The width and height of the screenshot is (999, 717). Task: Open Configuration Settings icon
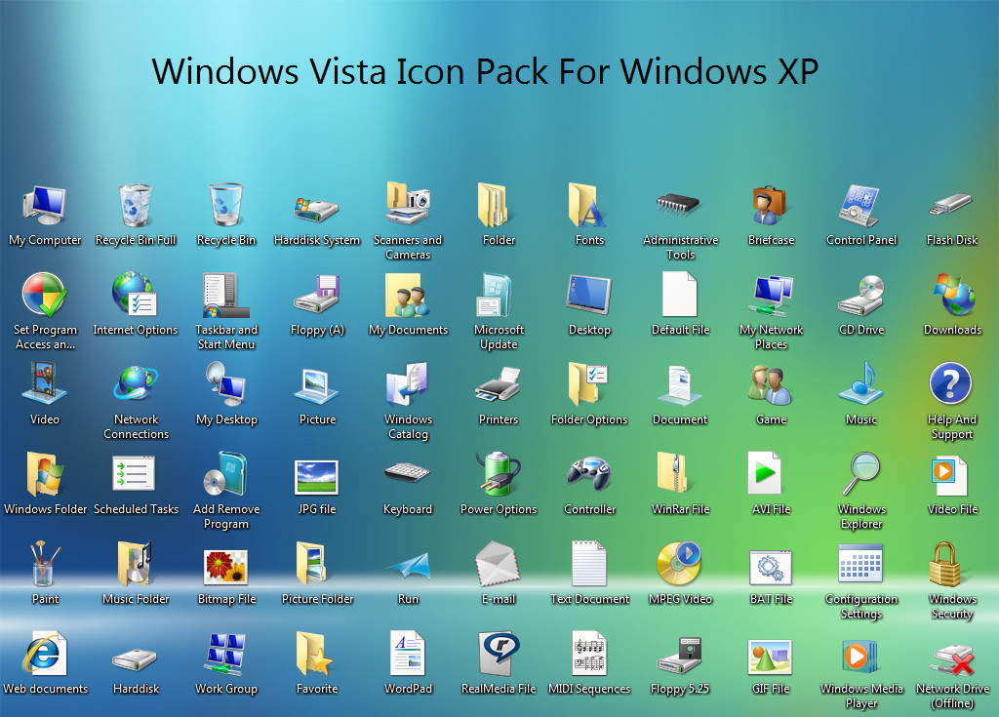[x=860, y=564]
